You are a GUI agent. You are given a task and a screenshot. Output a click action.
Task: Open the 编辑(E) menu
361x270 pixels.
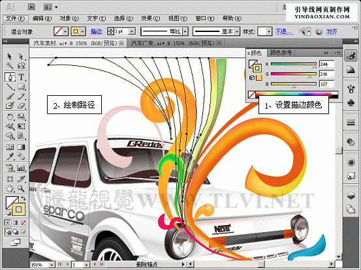coord(42,19)
